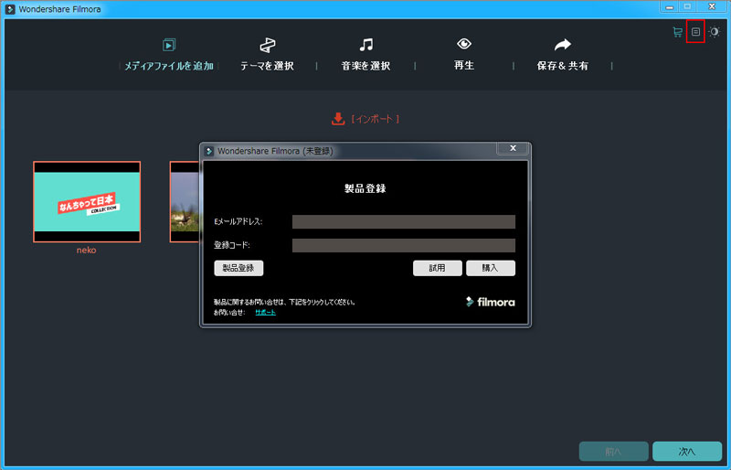This screenshot has width=731, height=470.
Task: Click the neko file name label
Action: click(x=86, y=251)
